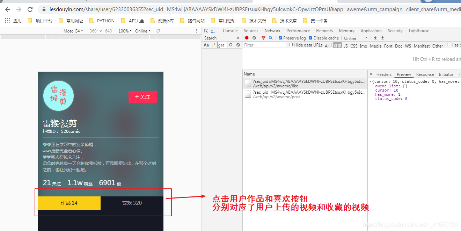Open the 100% zoom dropdown
Image resolution: width=461 pixels, height=231 pixels.
125,31
